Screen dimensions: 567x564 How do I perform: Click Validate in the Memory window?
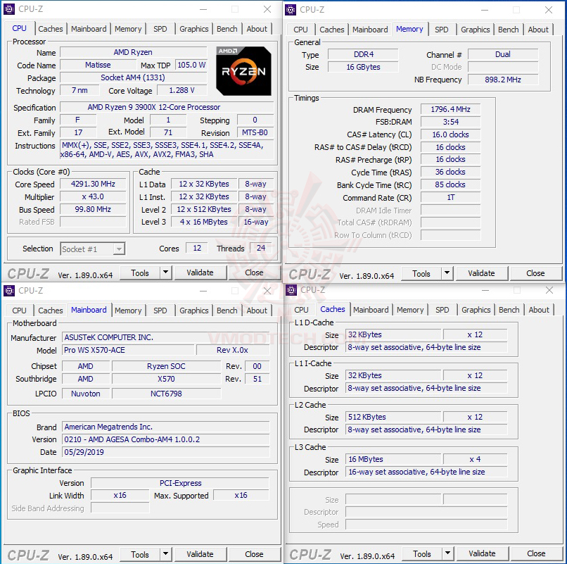(482, 273)
